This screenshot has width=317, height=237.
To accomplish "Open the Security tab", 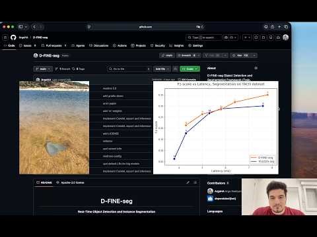I will [158, 45].
